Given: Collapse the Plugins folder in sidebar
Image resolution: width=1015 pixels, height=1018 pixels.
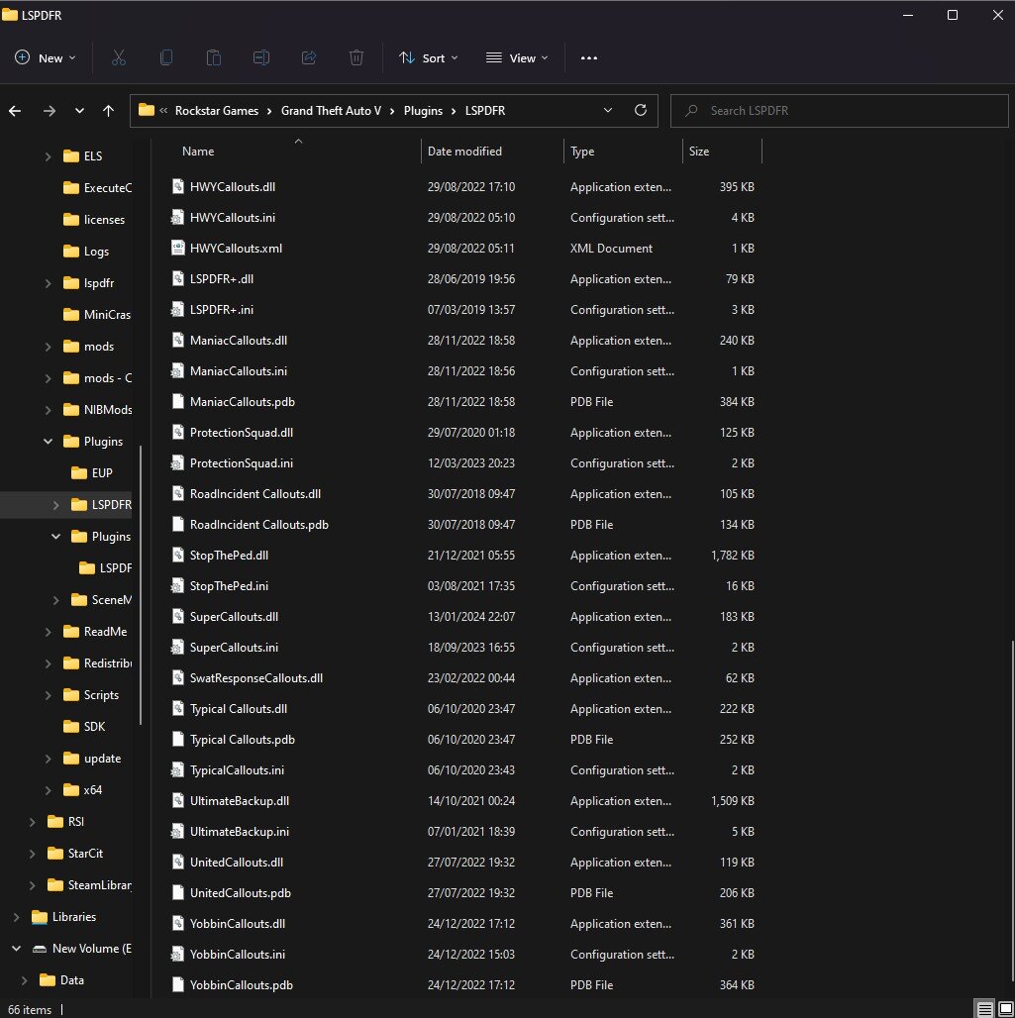Looking at the screenshot, I should coord(49,442).
